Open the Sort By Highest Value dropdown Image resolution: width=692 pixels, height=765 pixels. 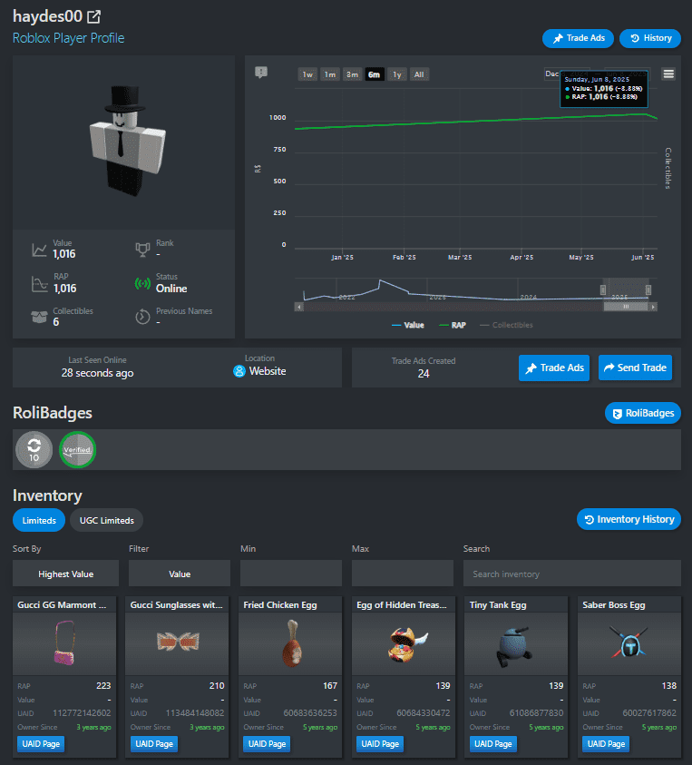tap(66, 574)
